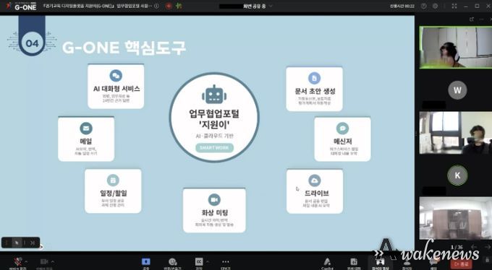Click the '메신저' card

(343, 139)
